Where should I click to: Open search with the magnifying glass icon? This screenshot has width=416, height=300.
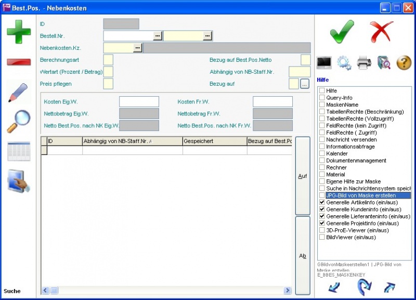19,121
